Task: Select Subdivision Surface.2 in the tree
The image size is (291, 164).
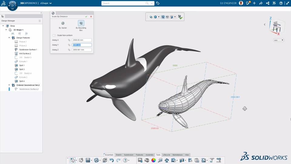Action: [x=29, y=89]
